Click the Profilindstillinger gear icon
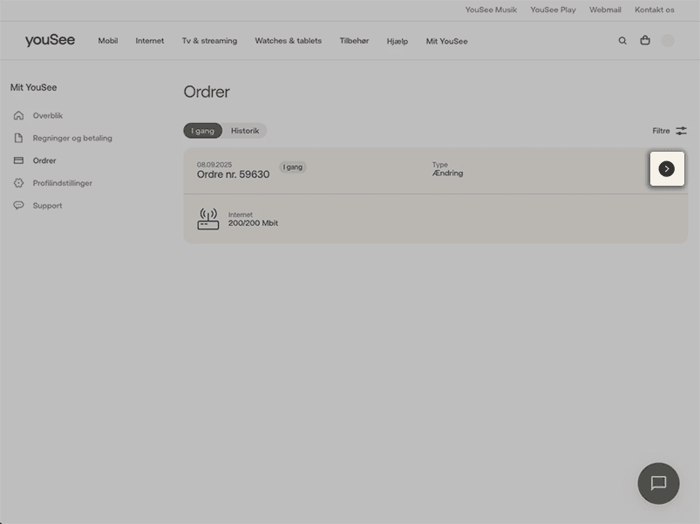 tap(18, 183)
